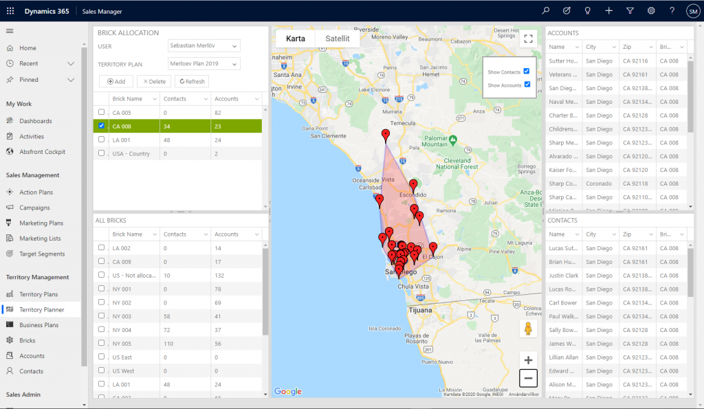Click the Absfront Cockpit globe icon
Viewport: 704px width, 409px height.
coord(10,152)
